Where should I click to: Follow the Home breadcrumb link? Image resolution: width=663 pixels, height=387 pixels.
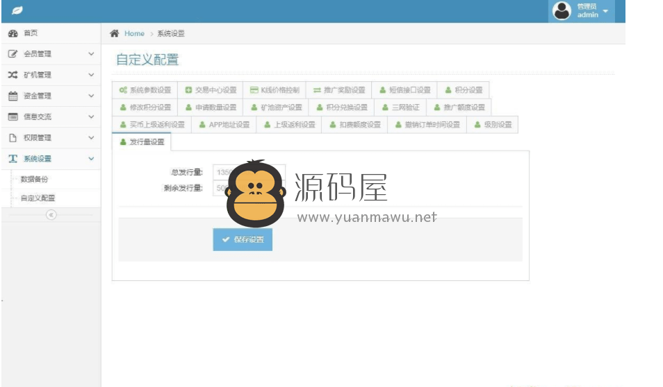point(134,33)
